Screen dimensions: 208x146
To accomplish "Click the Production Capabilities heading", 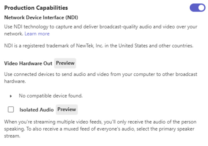I will click(x=36, y=8).
